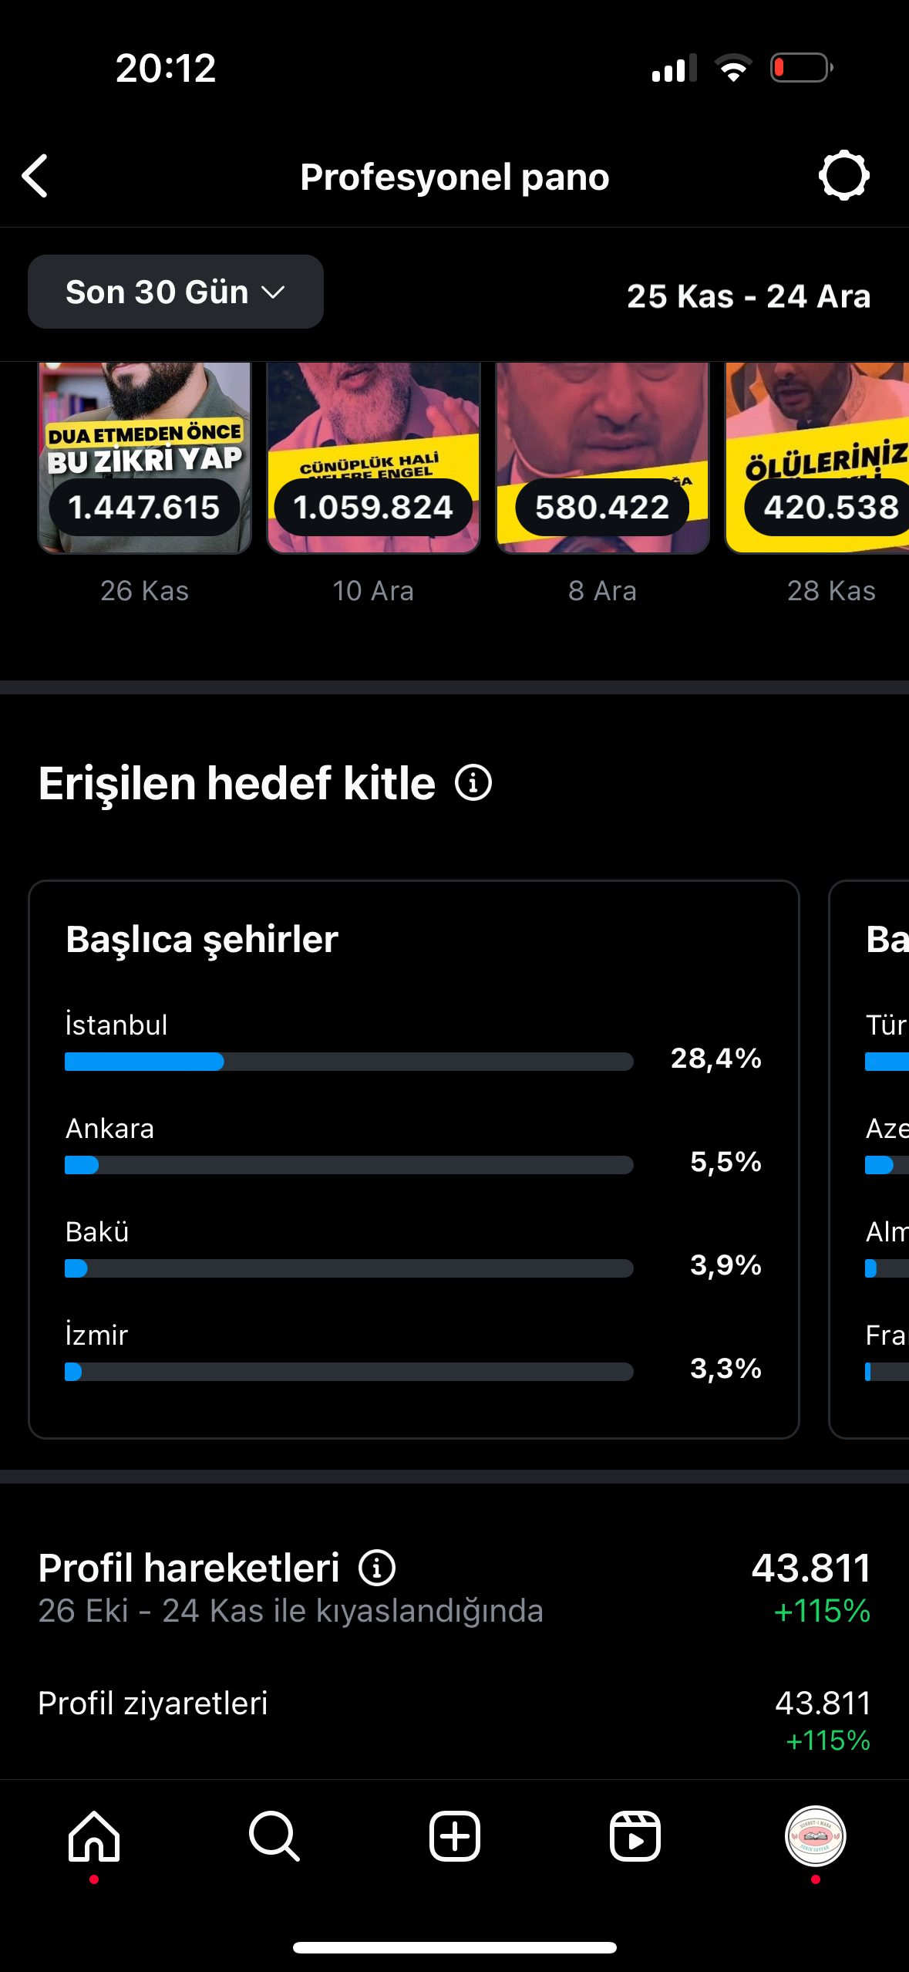Open the 580.422 views post thumbnail
The height and width of the screenshot is (1972, 909).
tap(602, 458)
